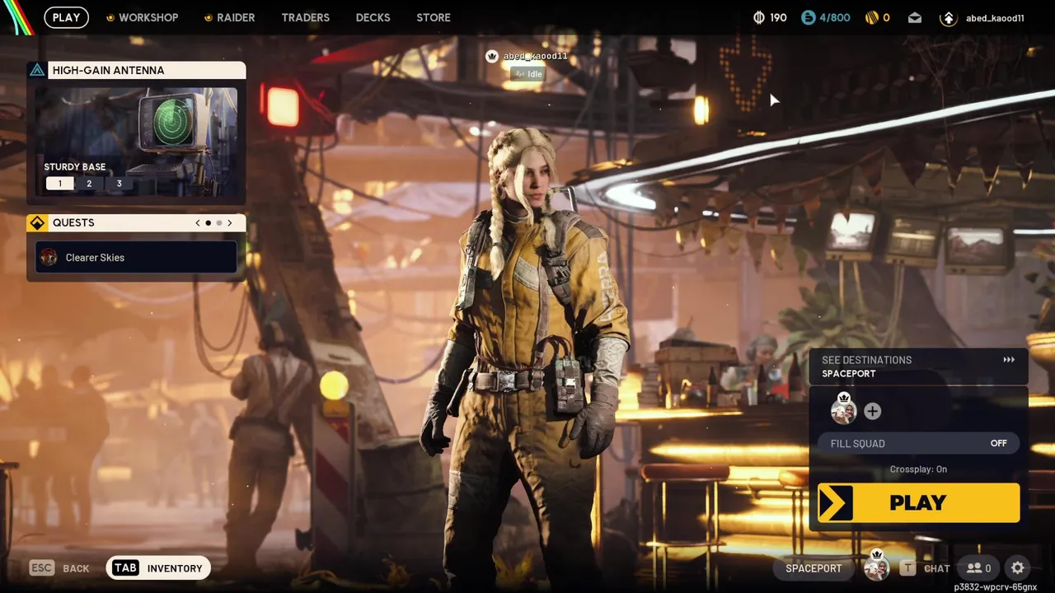Open the mail inbox envelope icon
1055x593 pixels.
915,17
